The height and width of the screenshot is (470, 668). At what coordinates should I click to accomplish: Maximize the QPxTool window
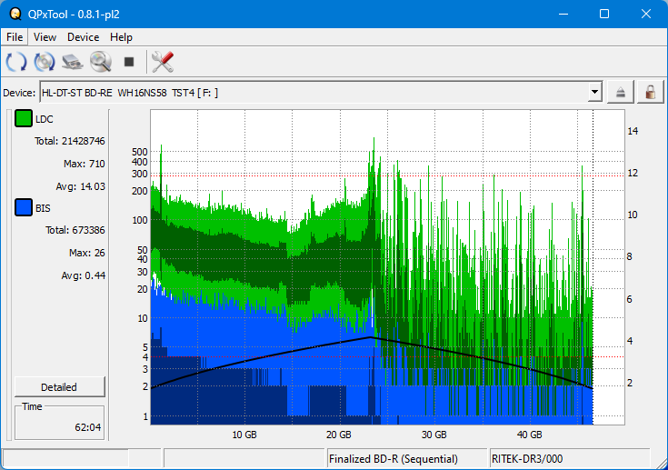[604, 14]
